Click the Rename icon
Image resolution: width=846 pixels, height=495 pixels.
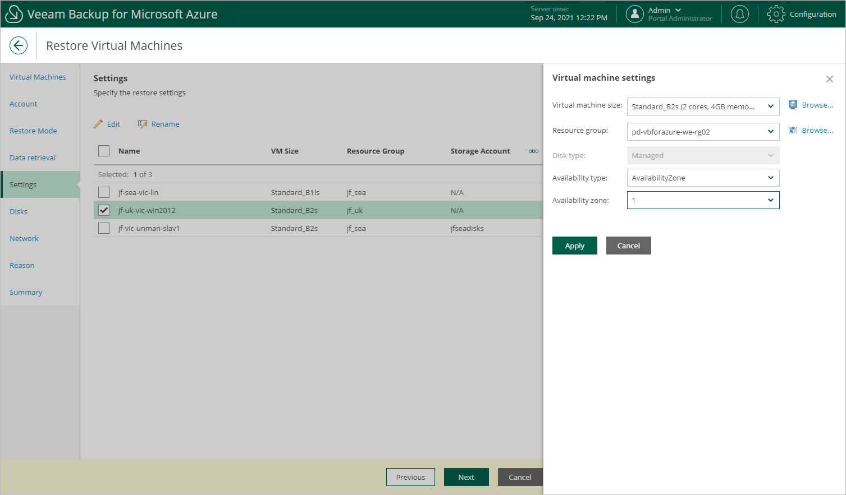pyautogui.click(x=143, y=124)
